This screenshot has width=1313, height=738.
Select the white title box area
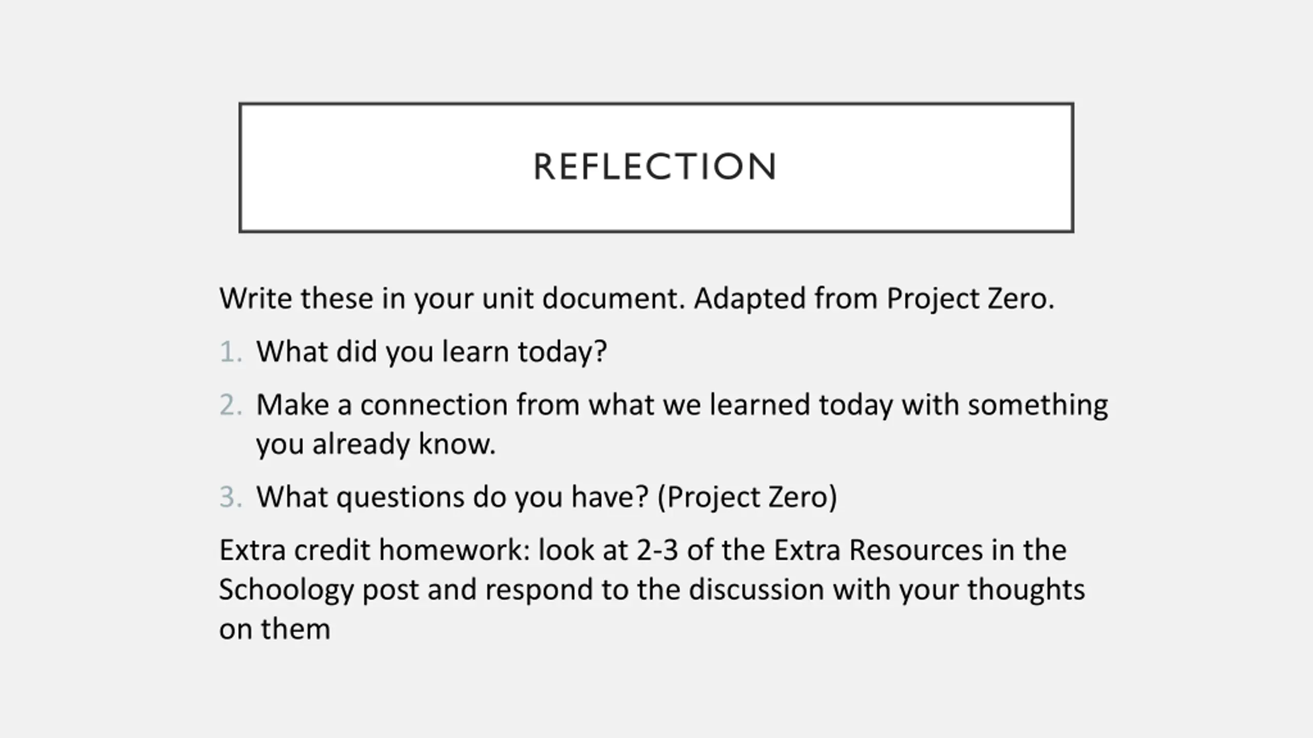click(656, 168)
